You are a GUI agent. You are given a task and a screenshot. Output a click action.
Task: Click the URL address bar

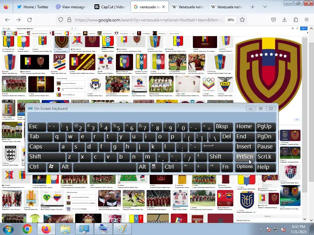148,20
